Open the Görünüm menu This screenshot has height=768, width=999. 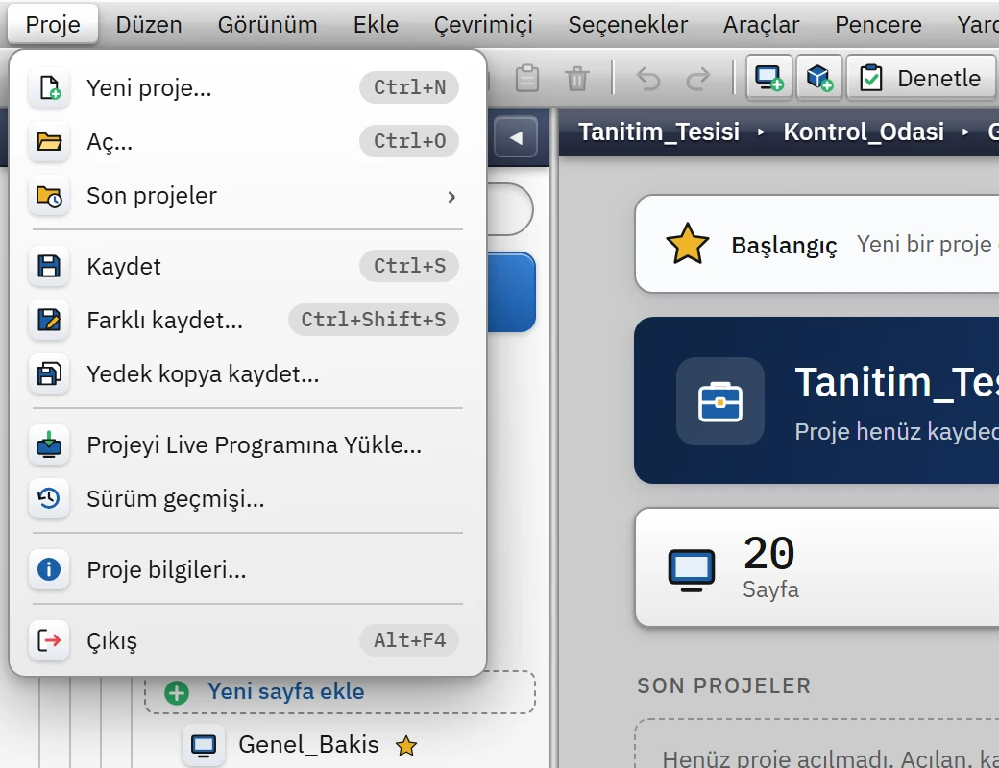click(x=268, y=25)
